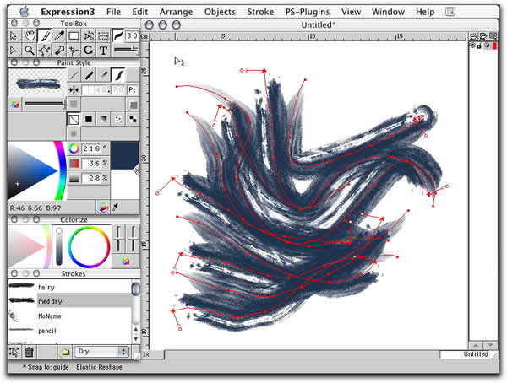The height and width of the screenshot is (383, 507).
Task: Click the stroke preview icon in ToolBox
Action: coord(118,35)
